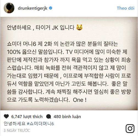Open the #쇼미더머니6 hashtag

(40, 124)
